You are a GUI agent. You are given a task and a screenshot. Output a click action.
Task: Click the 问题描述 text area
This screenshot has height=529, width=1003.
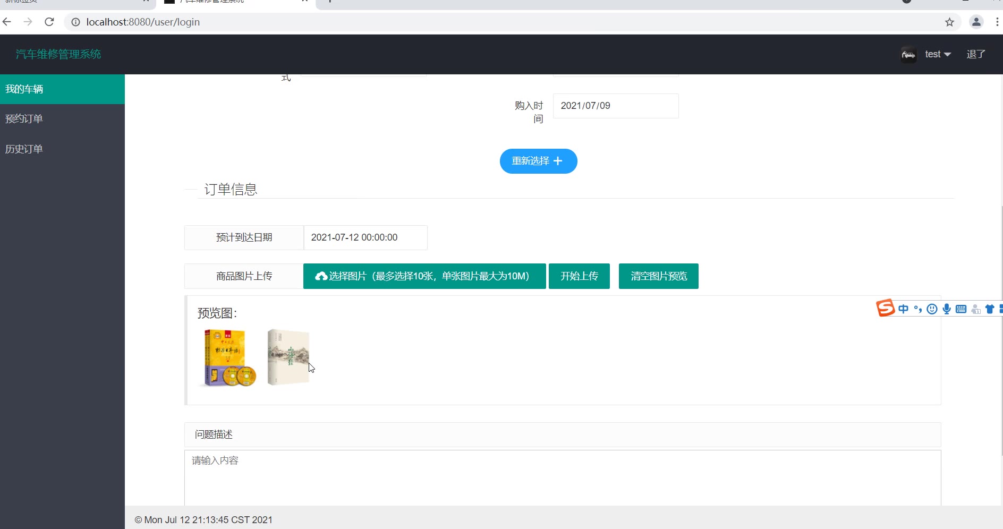[x=563, y=478]
